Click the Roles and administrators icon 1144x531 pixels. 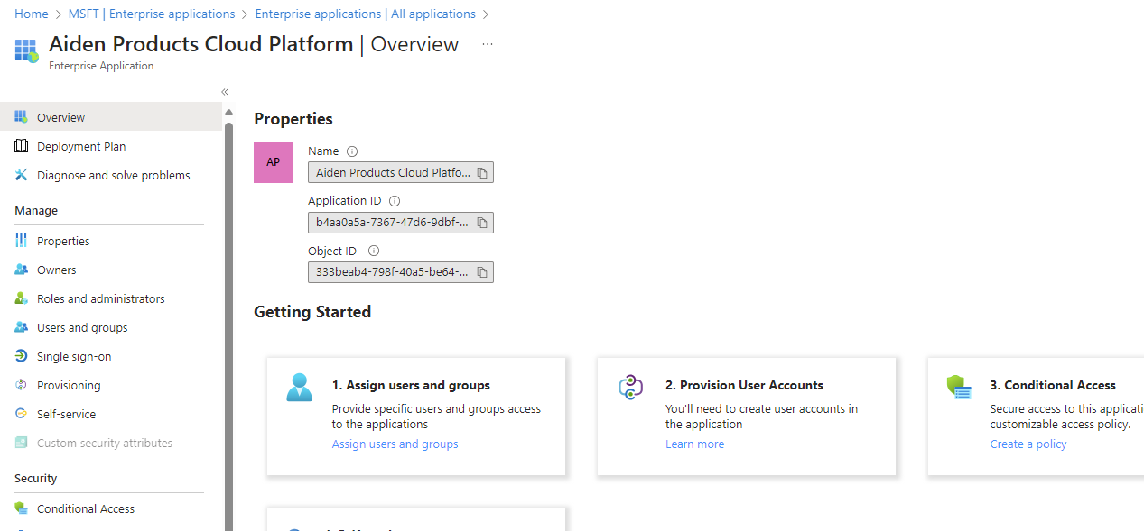pyautogui.click(x=21, y=298)
